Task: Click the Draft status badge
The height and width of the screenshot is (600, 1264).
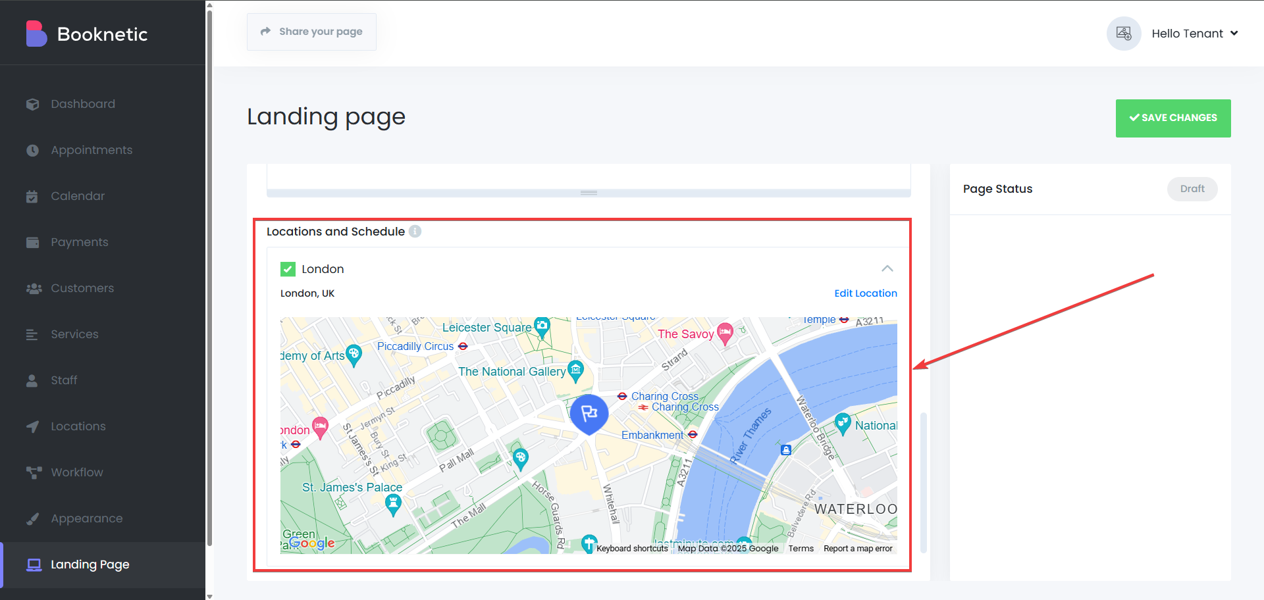Action: (1192, 189)
